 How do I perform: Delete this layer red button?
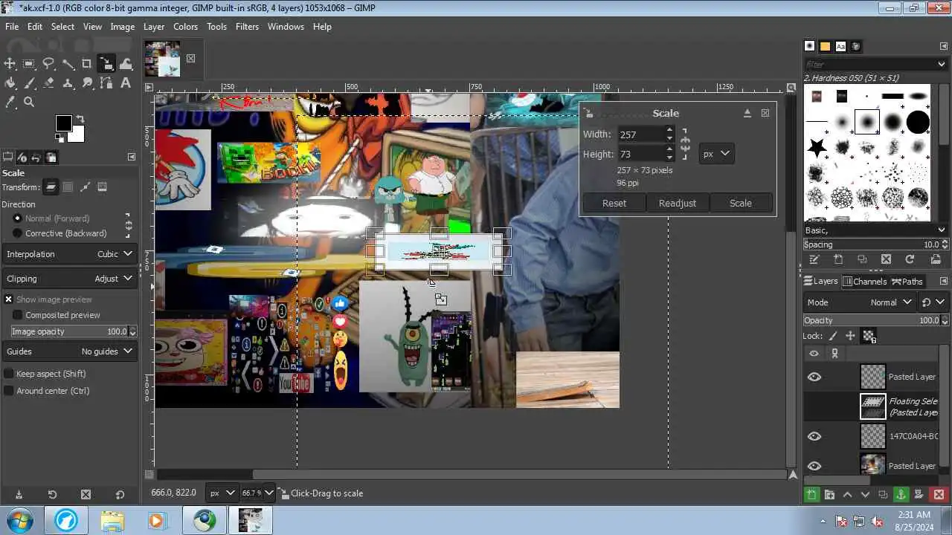click(939, 495)
